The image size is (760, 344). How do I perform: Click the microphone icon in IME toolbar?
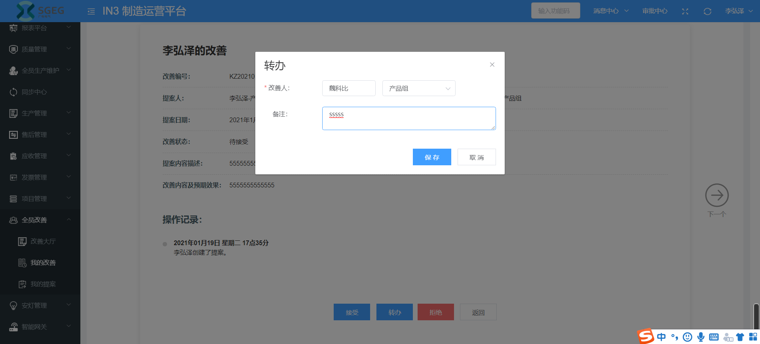click(701, 337)
